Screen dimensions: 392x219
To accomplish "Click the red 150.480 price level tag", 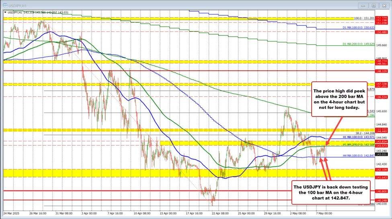I will tap(382, 32).
